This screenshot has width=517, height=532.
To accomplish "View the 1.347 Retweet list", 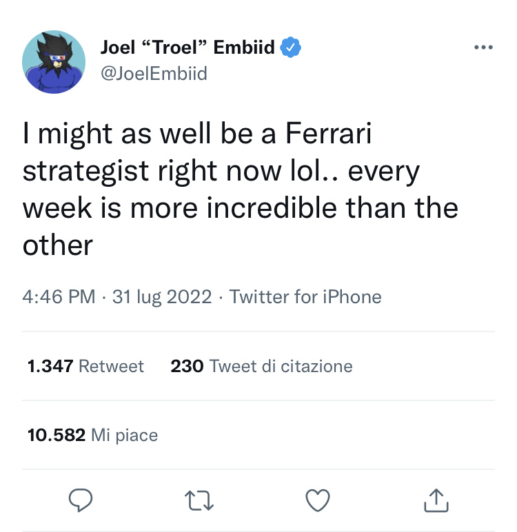I will 85,366.
